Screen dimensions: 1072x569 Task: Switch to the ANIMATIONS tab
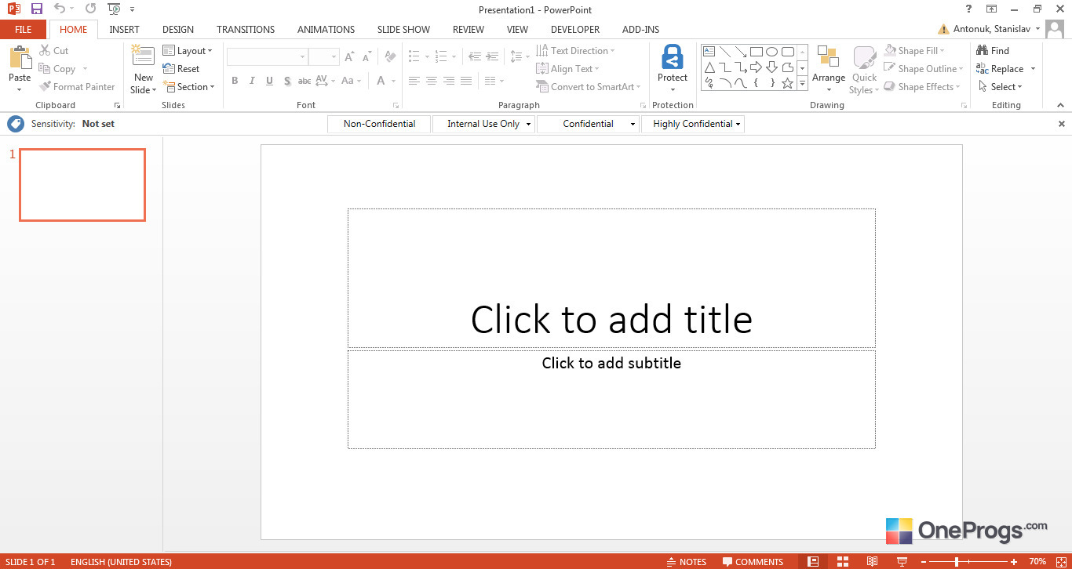326,30
